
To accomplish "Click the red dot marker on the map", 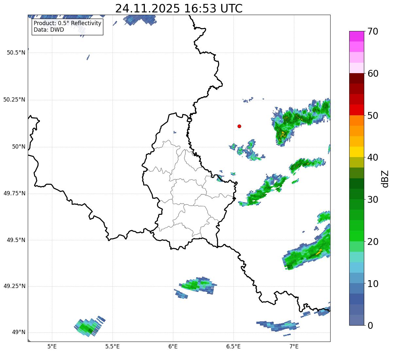I will pos(239,126).
